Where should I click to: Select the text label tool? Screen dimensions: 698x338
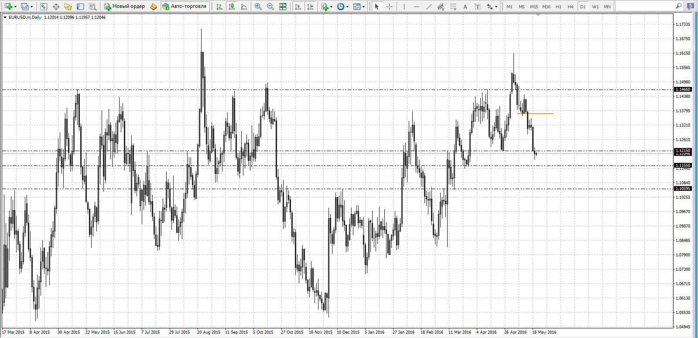pos(477,7)
